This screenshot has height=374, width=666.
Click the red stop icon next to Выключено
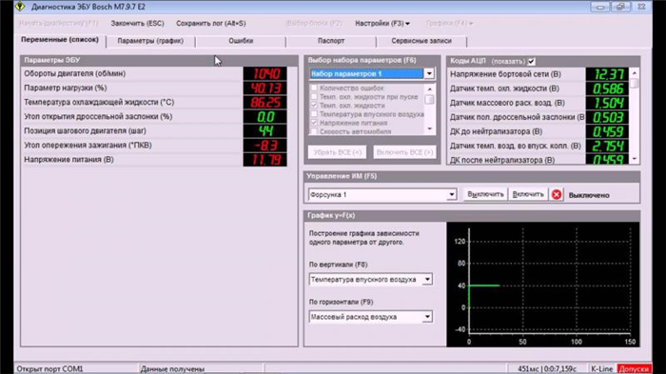click(x=557, y=195)
